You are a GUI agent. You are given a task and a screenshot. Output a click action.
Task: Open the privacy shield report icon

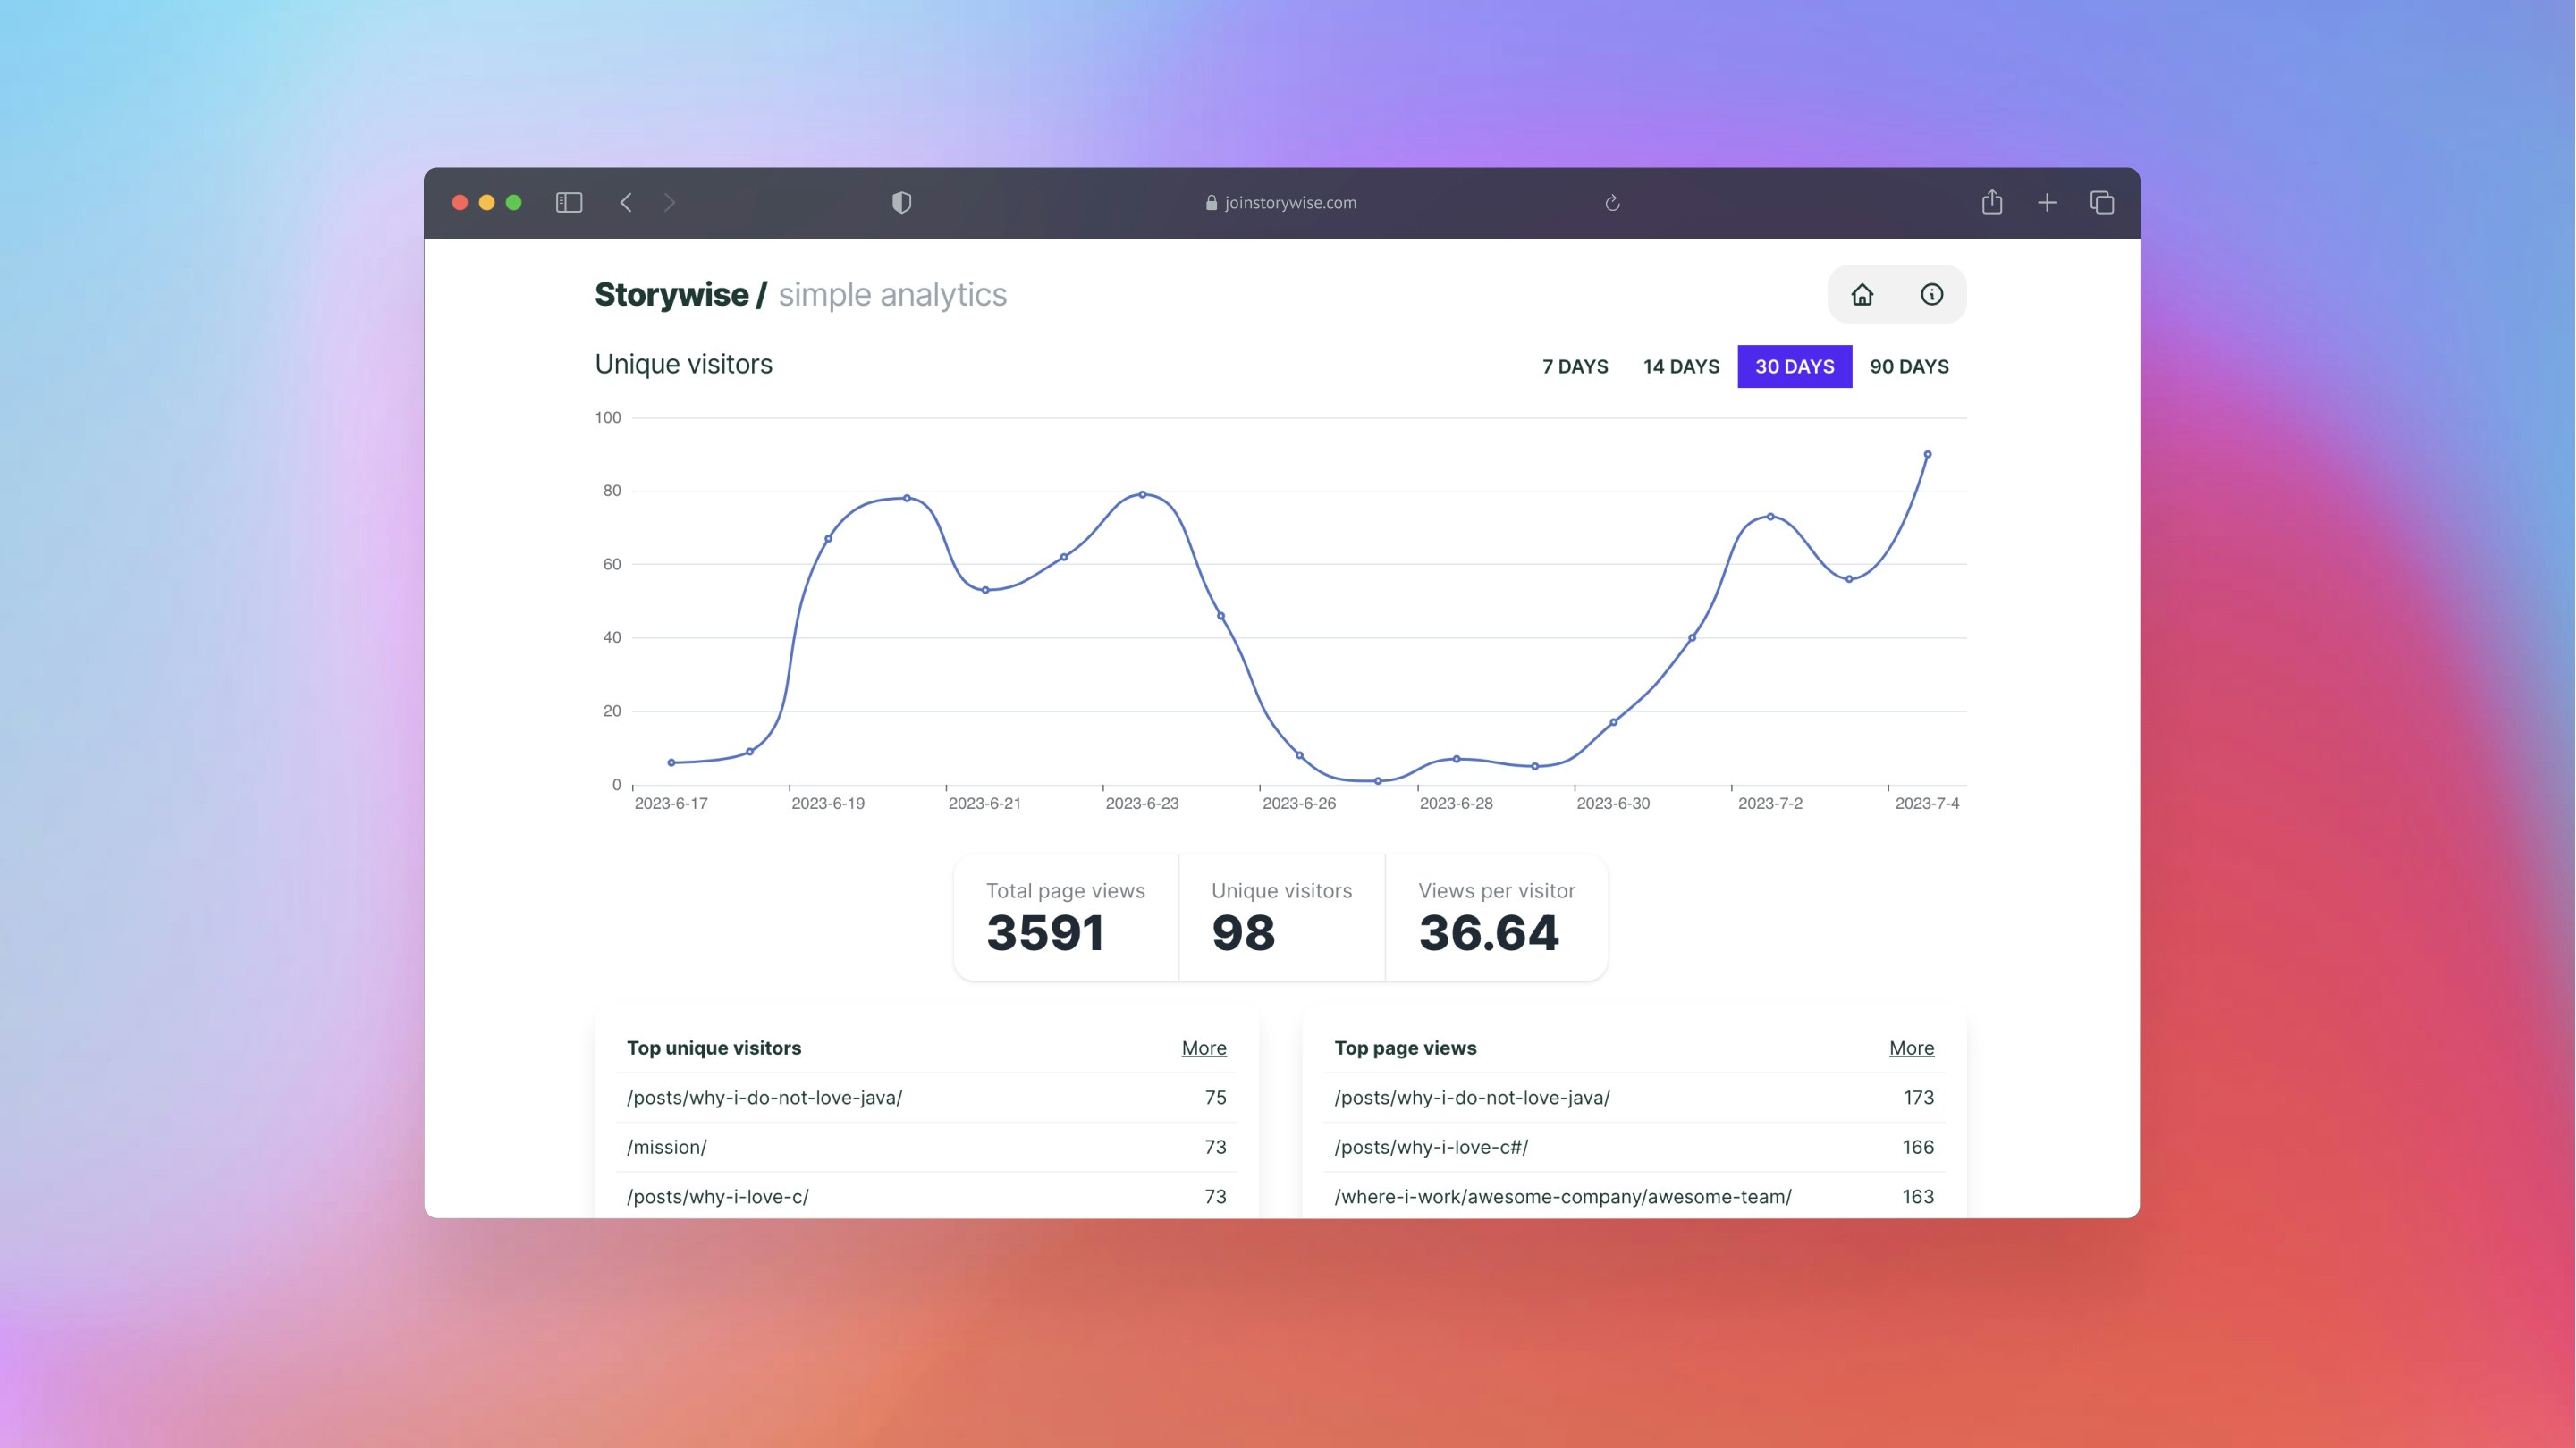(x=902, y=203)
